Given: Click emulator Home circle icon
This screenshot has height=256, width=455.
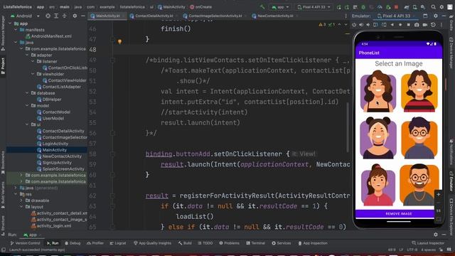Looking at the screenshot, I should coord(400,25).
